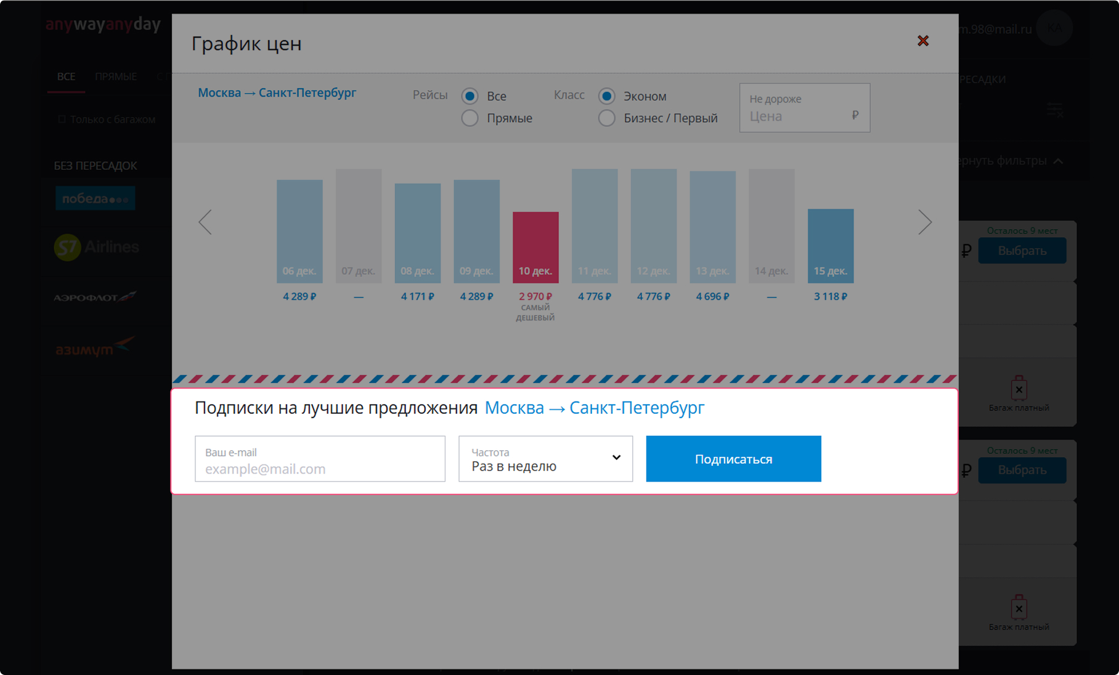1119x675 pixels.
Task: Click the Aeroflot airline logo
Action: (x=94, y=297)
